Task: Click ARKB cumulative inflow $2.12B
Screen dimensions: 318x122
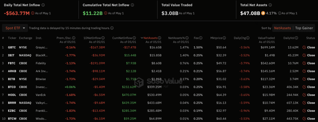Action: point(131,71)
